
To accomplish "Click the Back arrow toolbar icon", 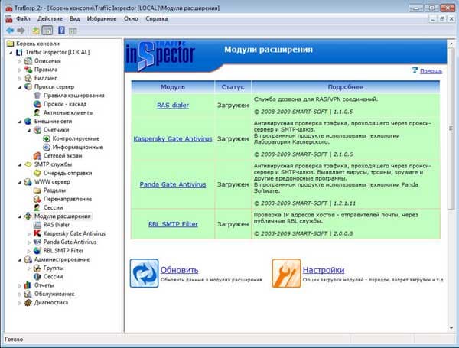I will click(10, 31).
